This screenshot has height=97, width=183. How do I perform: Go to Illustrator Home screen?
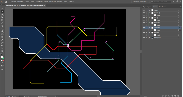click(x=6, y=2)
